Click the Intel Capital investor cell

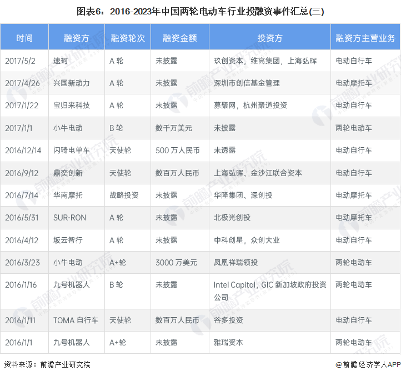coord(270,290)
